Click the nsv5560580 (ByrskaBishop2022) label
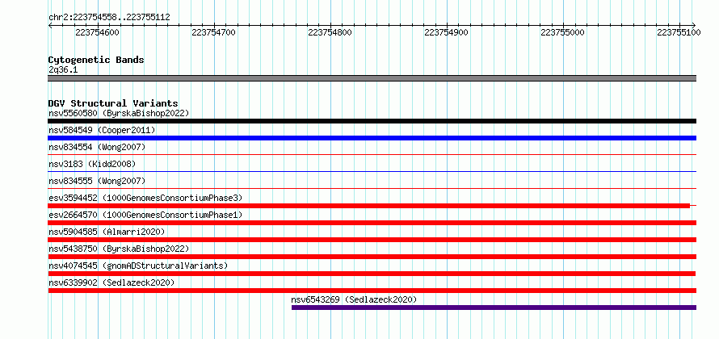The image size is (719, 339). 119,113
